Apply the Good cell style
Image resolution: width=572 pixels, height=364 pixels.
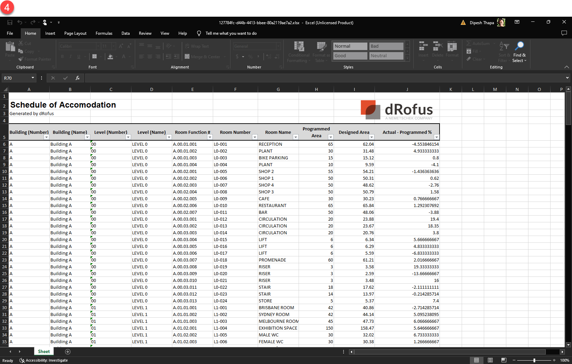point(350,56)
